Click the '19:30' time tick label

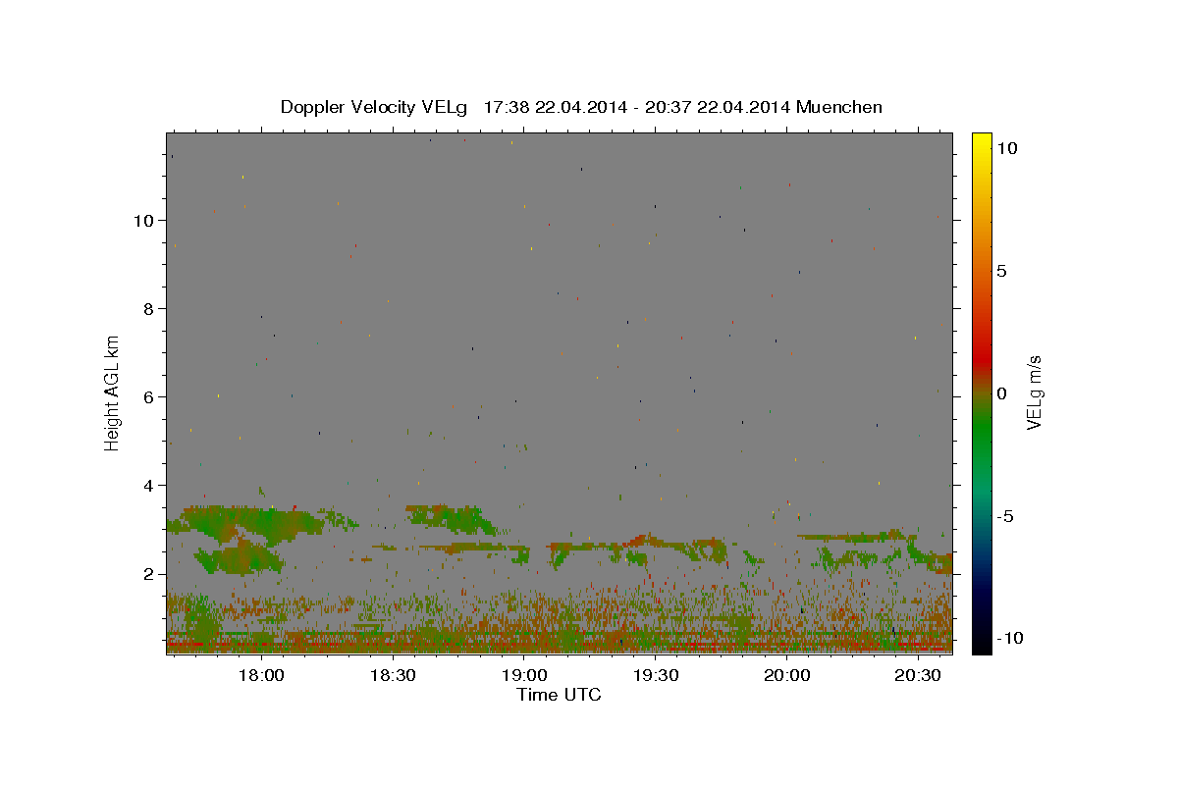point(656,675)
